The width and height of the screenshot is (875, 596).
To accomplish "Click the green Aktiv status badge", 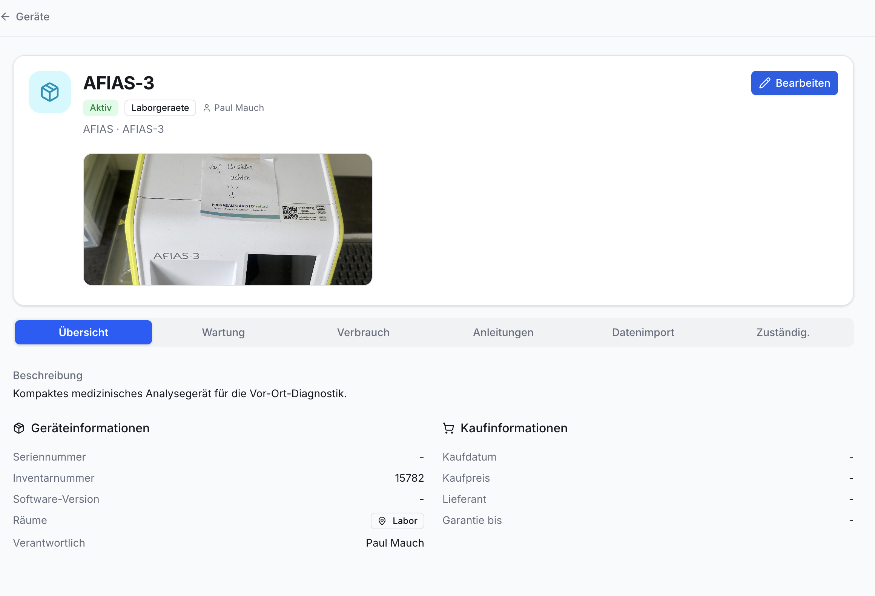I will pyautogui.click(x=101, y=108).
